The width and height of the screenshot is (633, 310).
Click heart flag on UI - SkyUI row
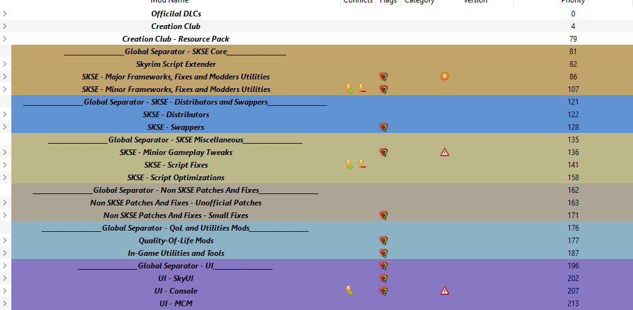[x=384, y=278]
